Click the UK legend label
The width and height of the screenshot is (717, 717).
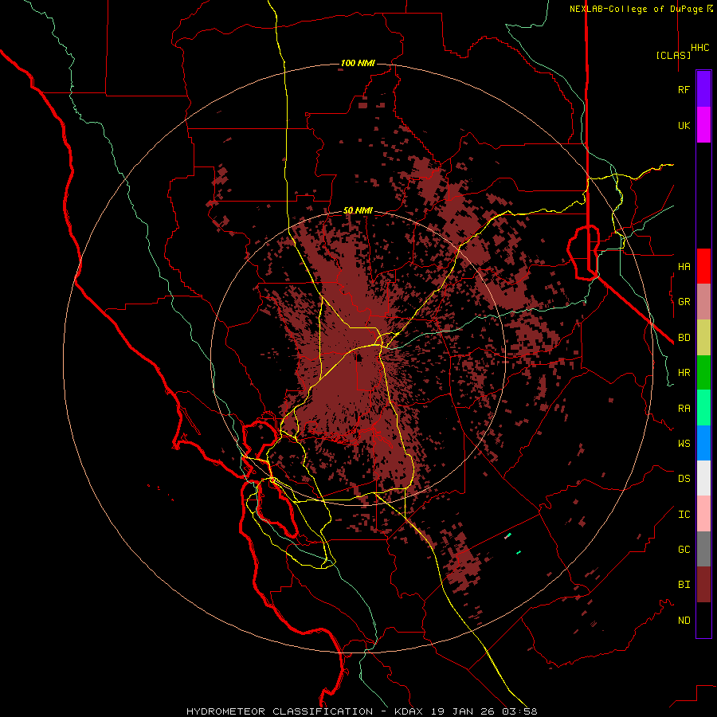pyautogui.click(x=684, y=126)
